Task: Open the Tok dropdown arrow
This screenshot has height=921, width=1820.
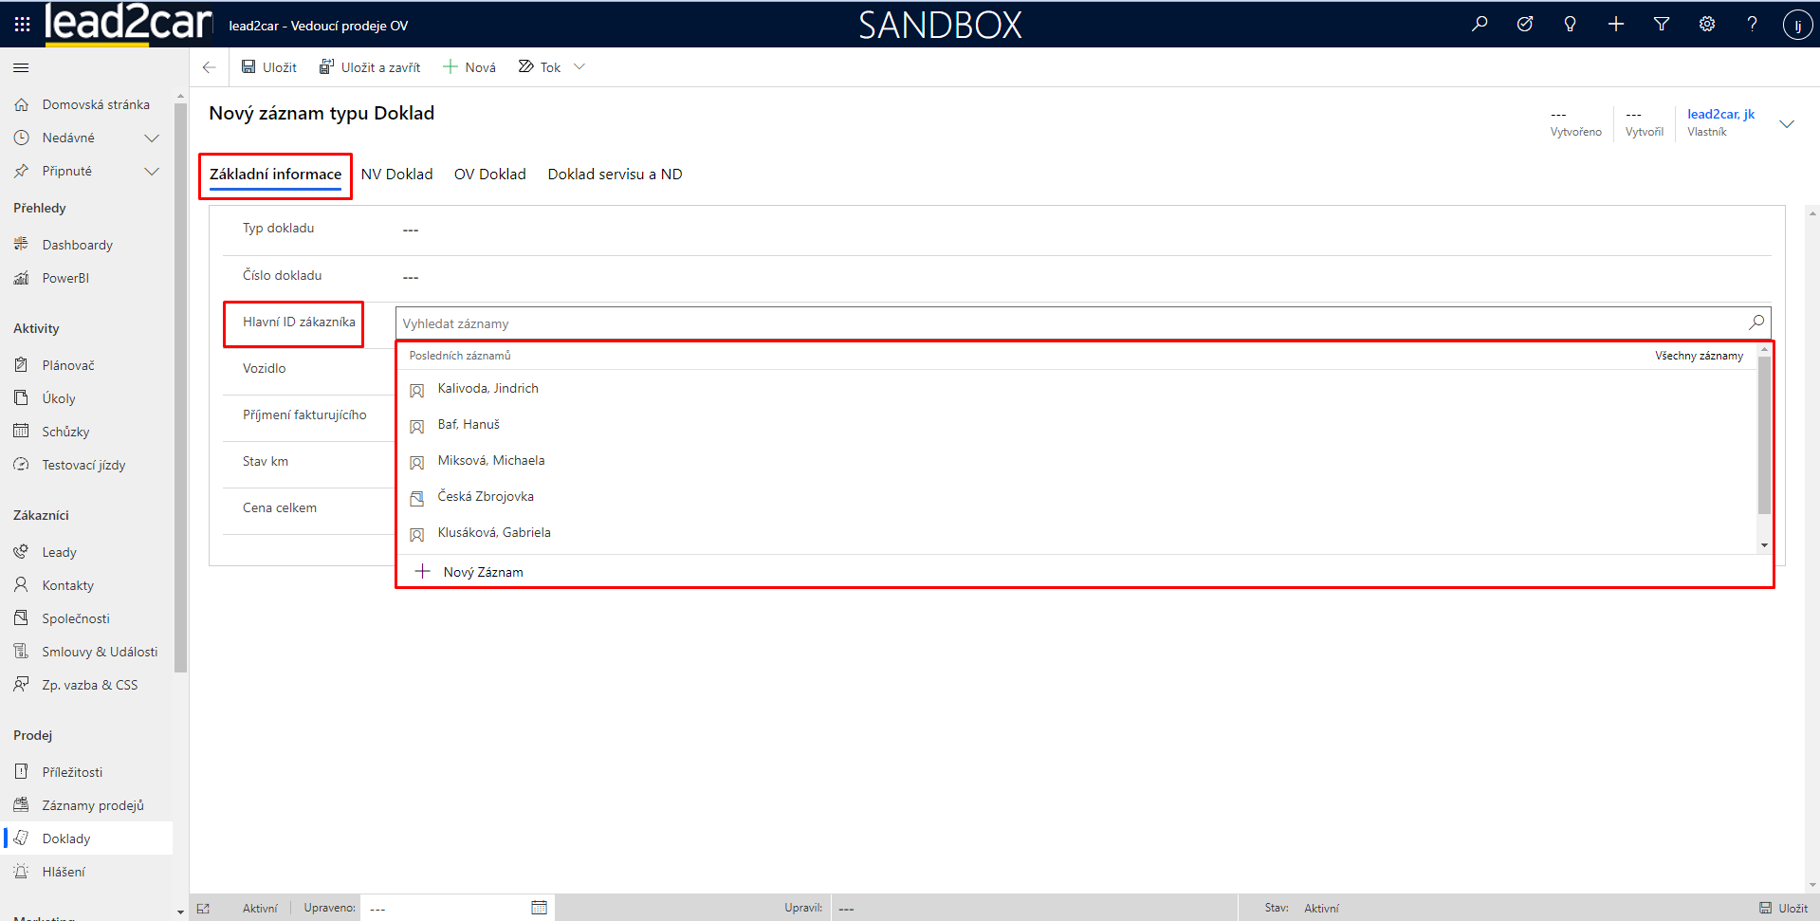Action: point(579,67)
